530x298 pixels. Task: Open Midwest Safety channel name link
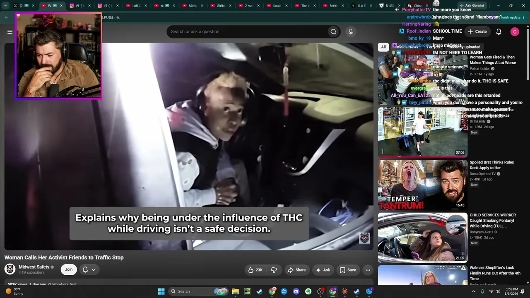coord(34,267)
